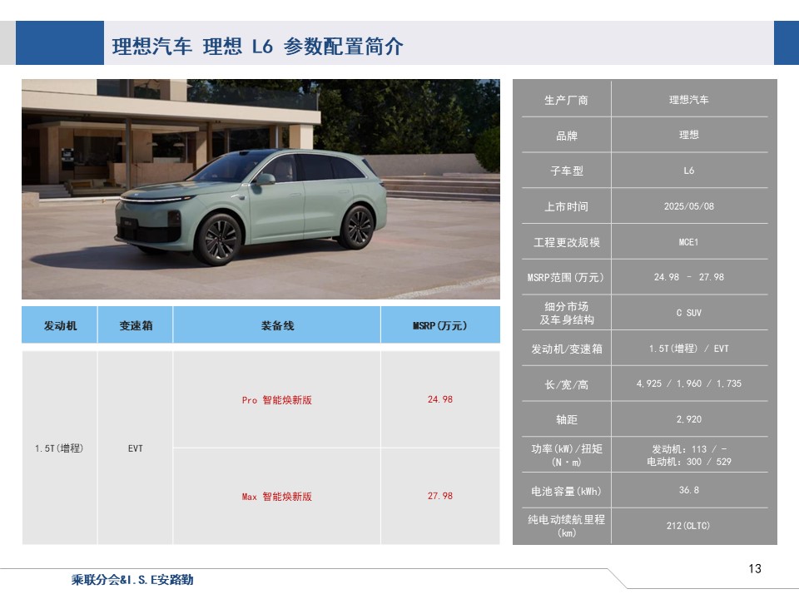This screenshot has width=799, height=599.
Task: Click the footer 乘联分会&I.S.E安路勤
Action: tap(132, 580)
